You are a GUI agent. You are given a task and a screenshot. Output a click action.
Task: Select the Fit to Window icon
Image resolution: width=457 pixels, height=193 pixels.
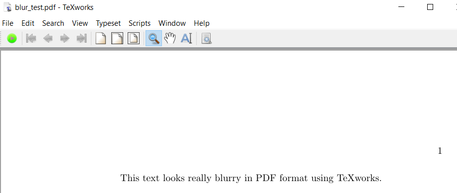coord(134,38)
